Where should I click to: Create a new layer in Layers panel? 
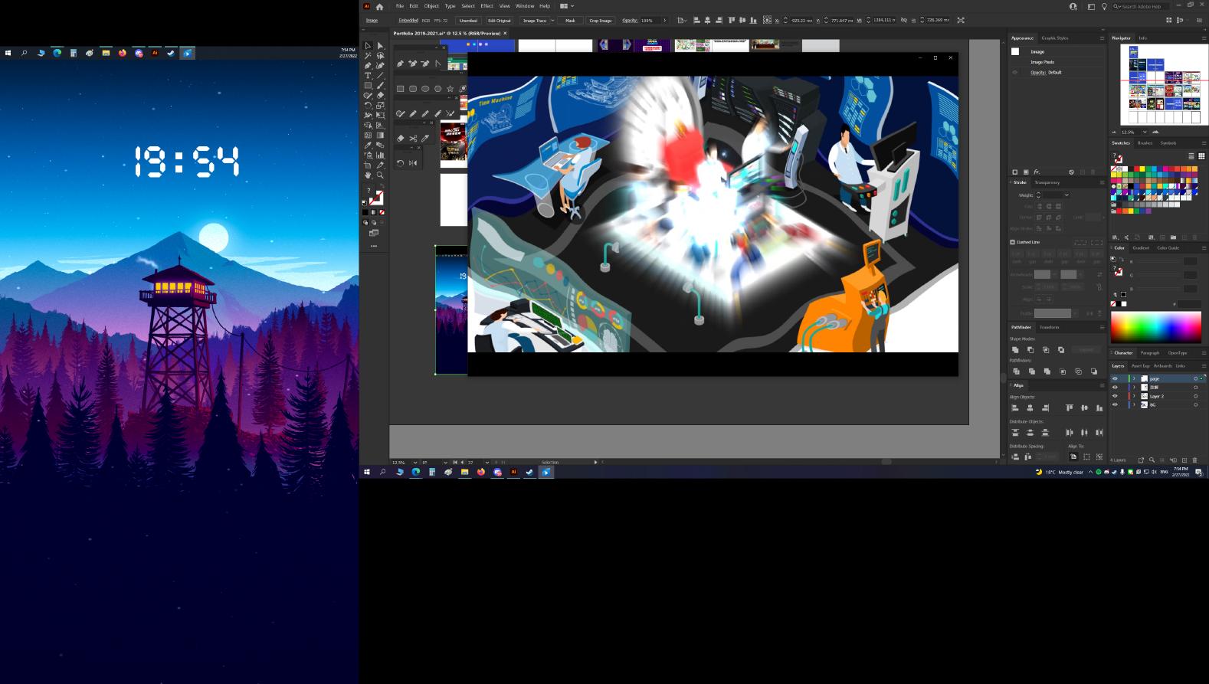tap(1184, 460)
